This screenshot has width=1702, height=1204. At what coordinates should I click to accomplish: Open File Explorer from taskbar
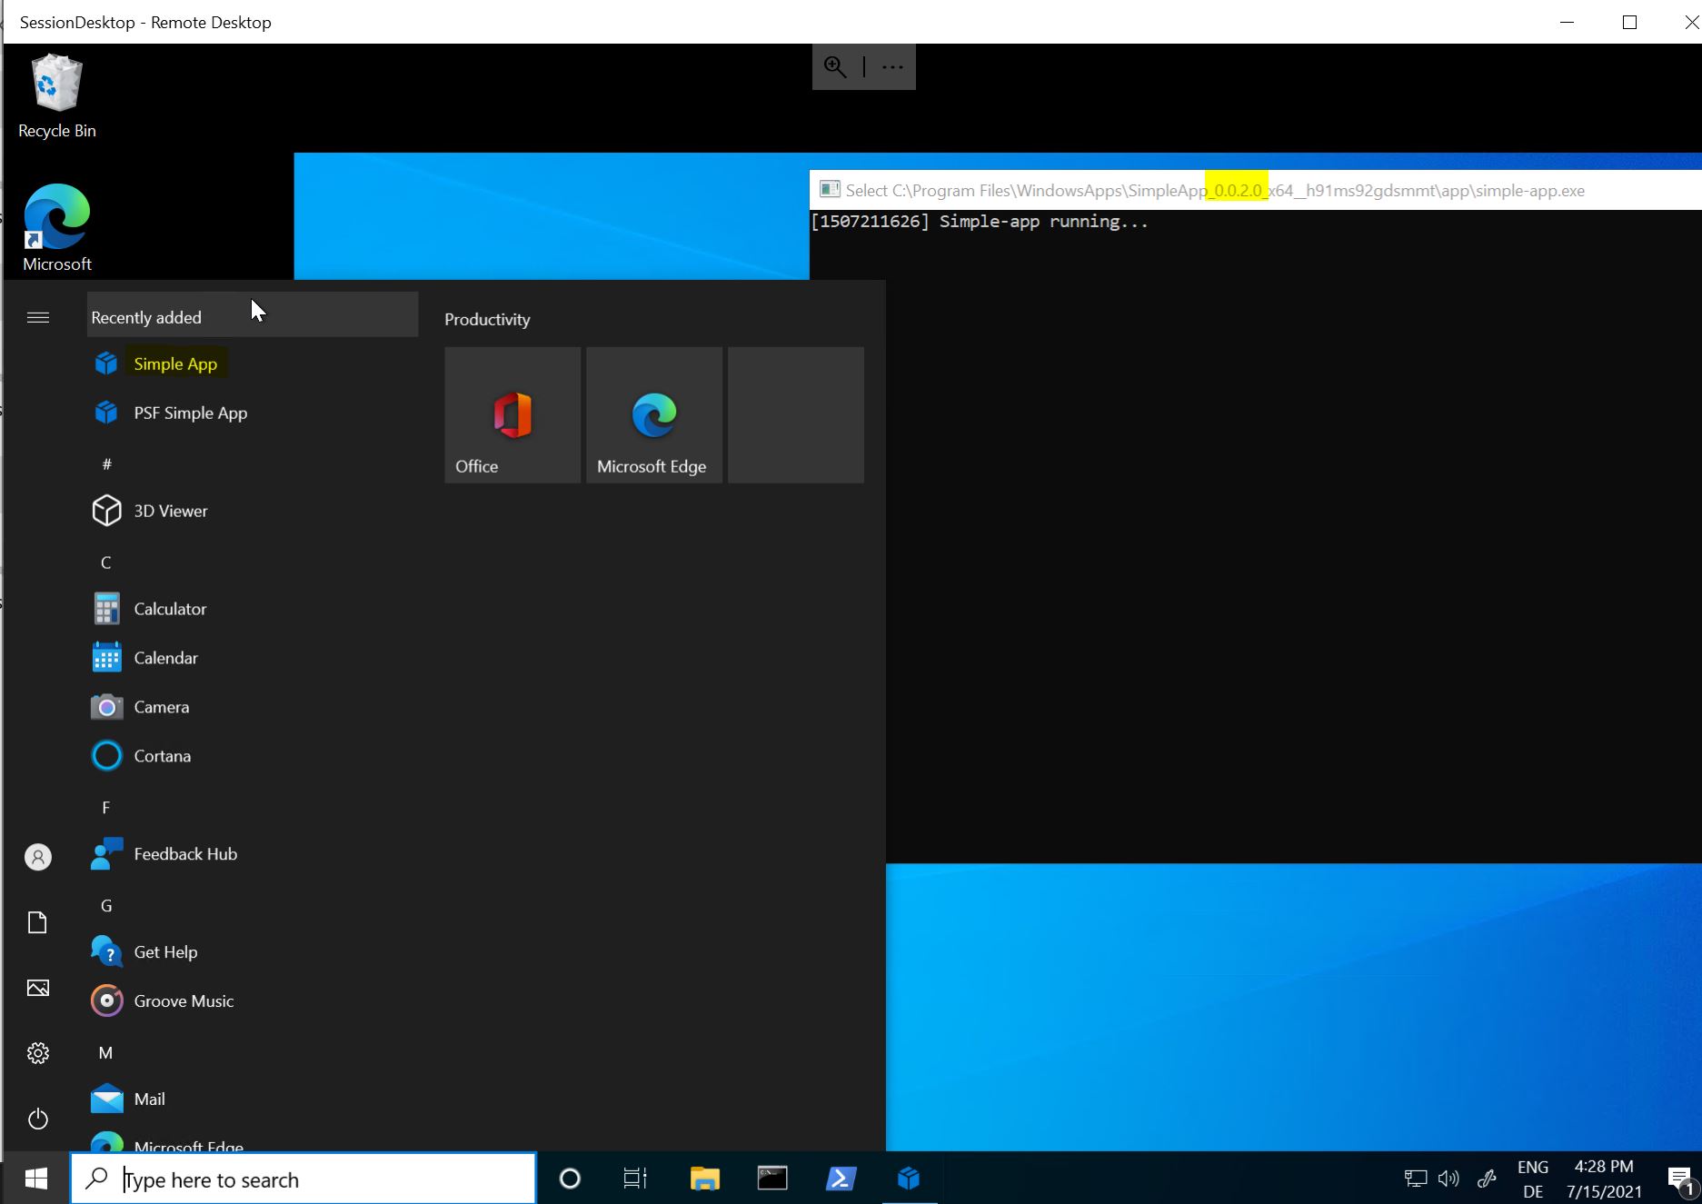pos(704,1179)
